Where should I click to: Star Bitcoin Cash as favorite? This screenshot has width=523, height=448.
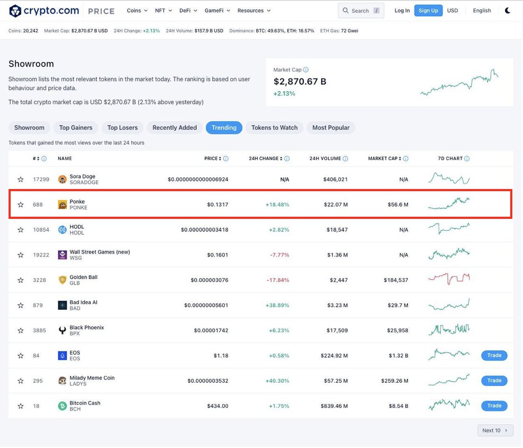coord(20,406)
